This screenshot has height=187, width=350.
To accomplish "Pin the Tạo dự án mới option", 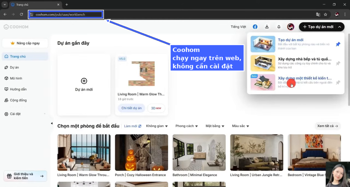I will [338, 44].
